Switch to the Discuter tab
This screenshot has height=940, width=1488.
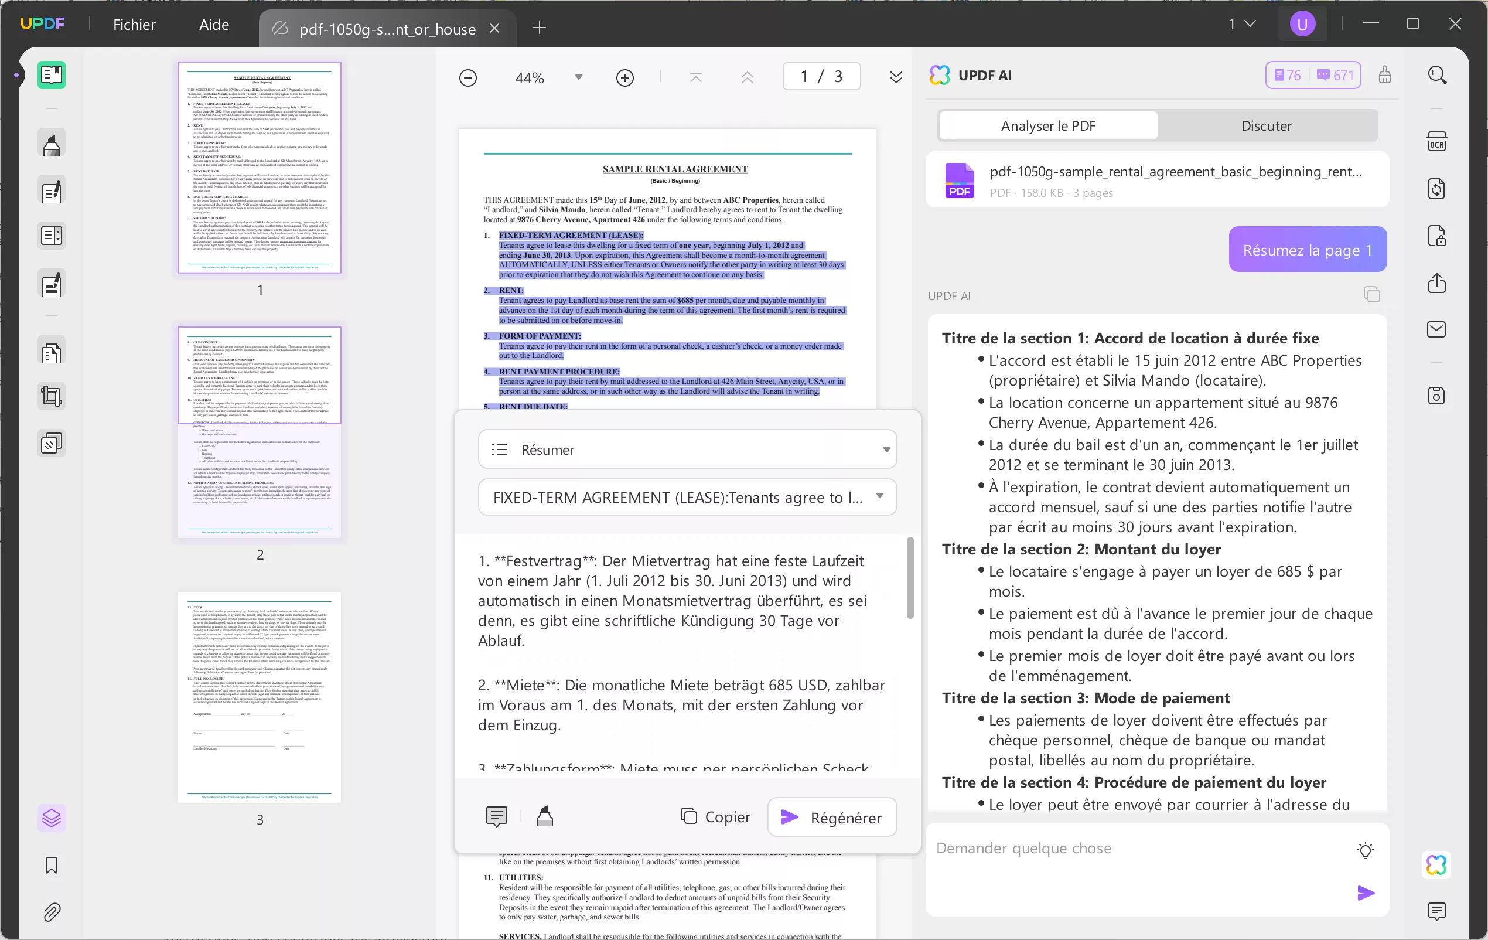pos(1266,125)
